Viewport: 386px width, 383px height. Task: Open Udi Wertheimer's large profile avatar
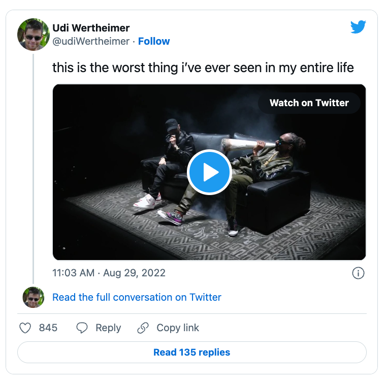[x=34, y=35]
